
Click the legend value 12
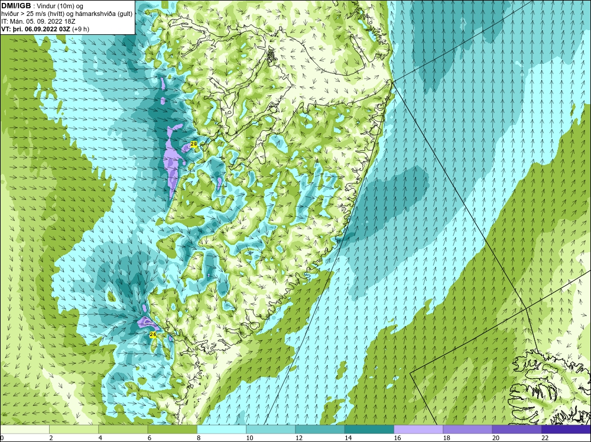tap(299, 438)
